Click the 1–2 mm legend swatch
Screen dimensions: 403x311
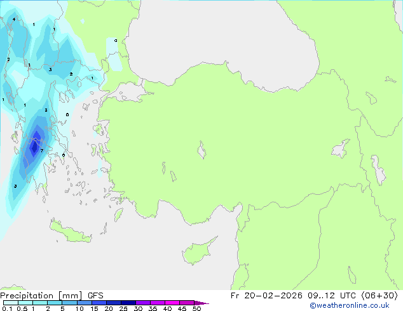click(40, 303)
